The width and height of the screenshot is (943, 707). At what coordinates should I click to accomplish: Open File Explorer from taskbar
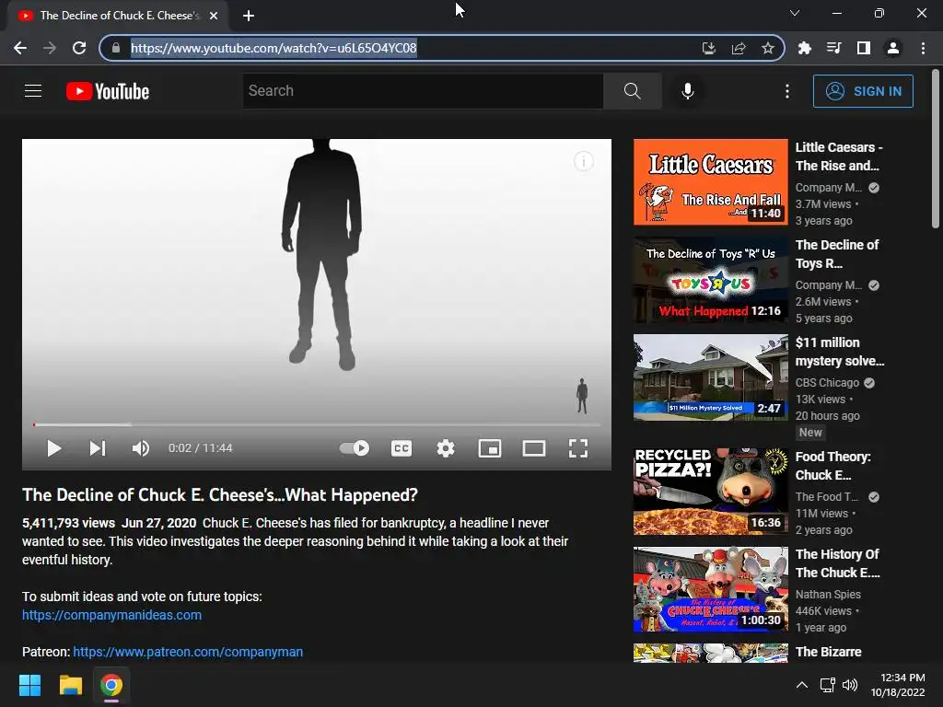[x=70, y=685]
